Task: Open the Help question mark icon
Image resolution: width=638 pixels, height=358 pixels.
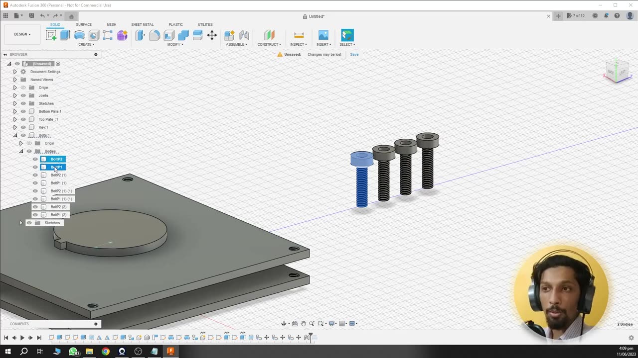Action: (617, 16)
